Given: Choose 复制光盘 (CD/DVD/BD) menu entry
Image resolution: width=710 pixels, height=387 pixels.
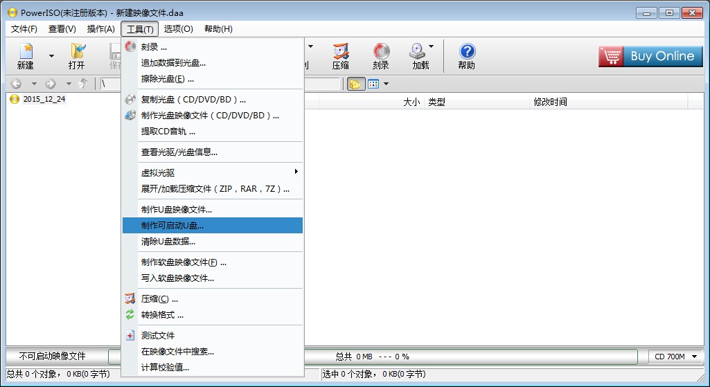Looking at the screenshot, I should [213, 100].
